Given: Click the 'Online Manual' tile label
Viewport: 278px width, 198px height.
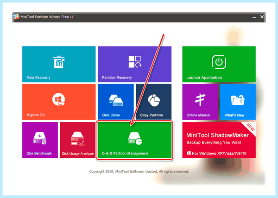Looking at the screenshot, I should coord(198,115).
